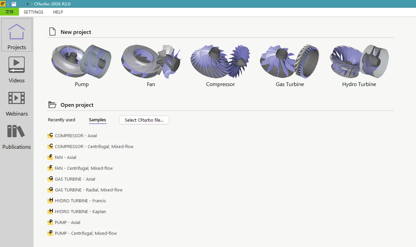The height and width of the screenshot is (247, 416).
Task: Create a new Gas Turbine project
Action: [x=290, y=65]
